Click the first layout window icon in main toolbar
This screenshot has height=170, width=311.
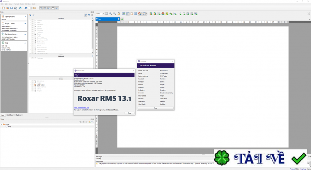[x=41, y=8]
